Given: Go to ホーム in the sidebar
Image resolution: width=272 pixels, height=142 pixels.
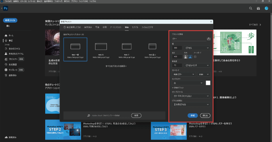Looking at the screenshot, I should point(9,35).
